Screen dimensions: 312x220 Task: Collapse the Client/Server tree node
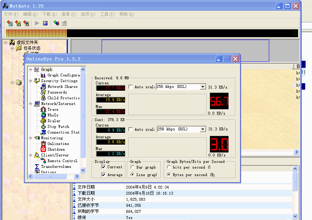pos(30,155)
